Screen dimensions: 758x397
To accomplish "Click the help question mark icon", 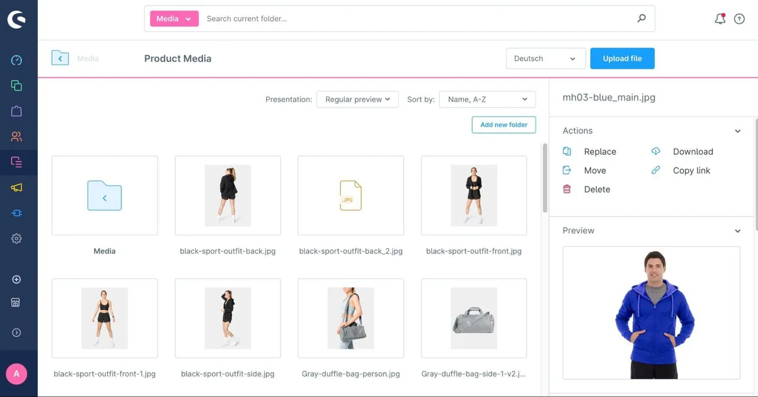I will tap(739, 19).
